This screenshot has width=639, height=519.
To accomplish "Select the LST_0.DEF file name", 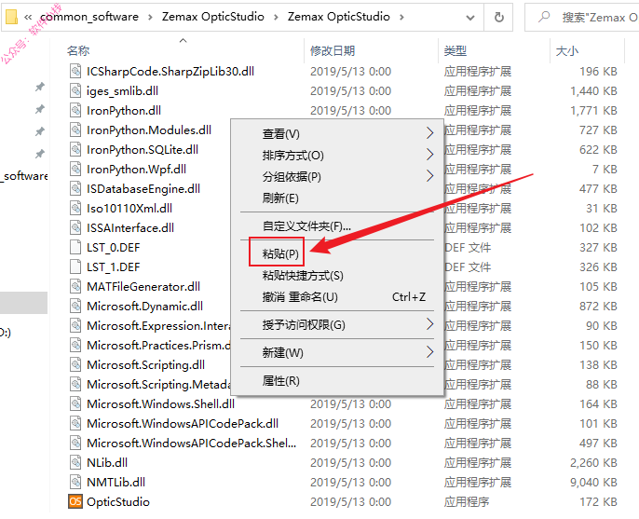I will pos(114,248).
